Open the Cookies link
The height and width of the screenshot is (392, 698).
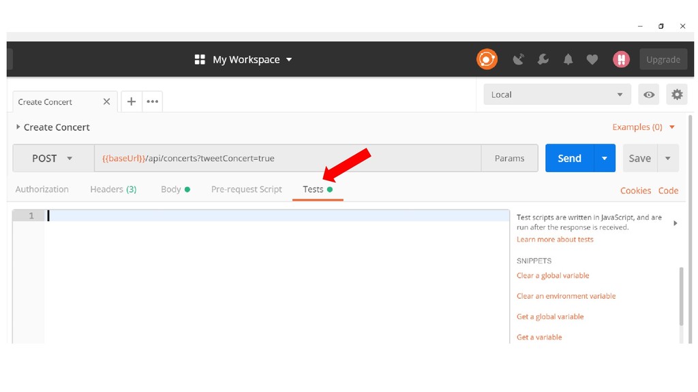click(x=636, y=191)
